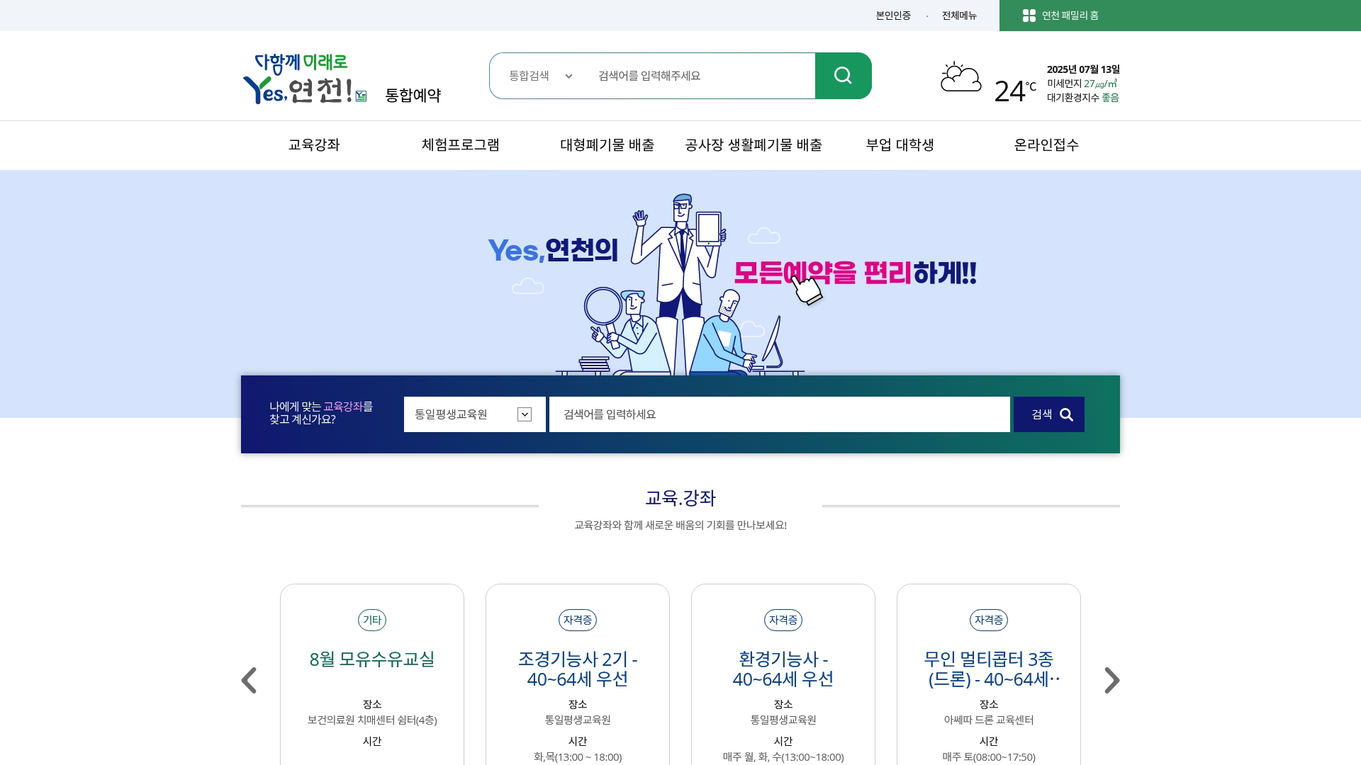Expand the 통합검색 category dropdown

[541, 76]
